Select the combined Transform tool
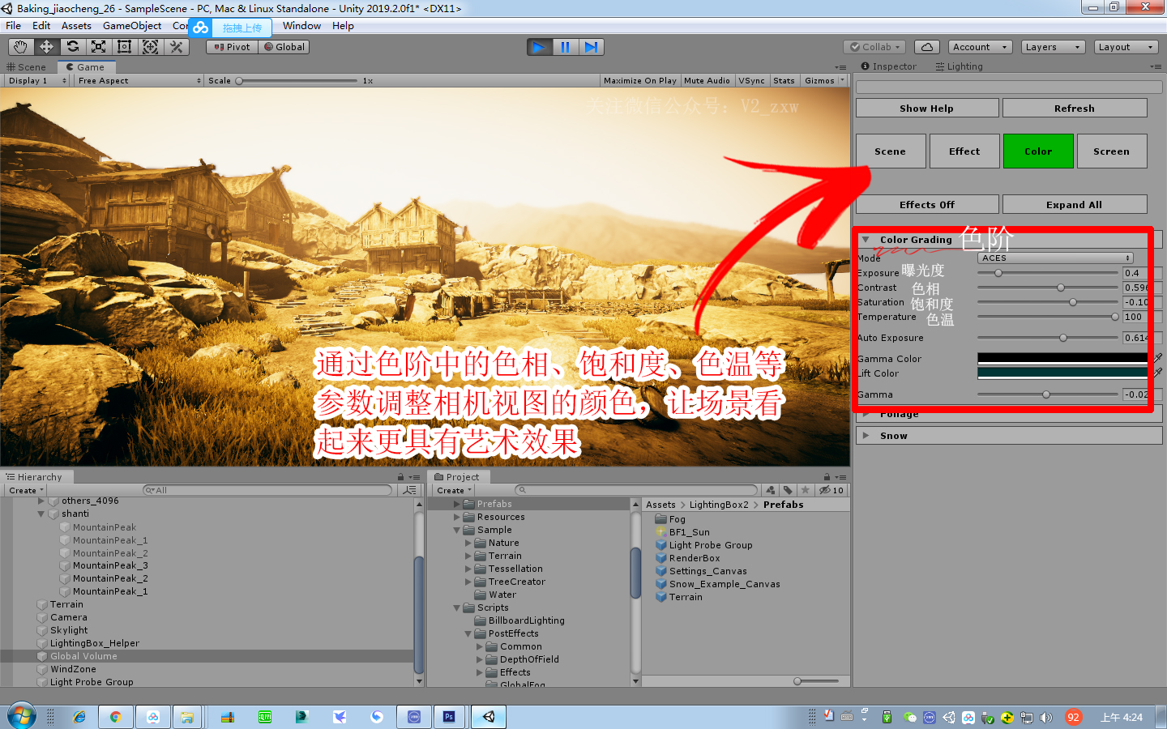The image size is (1167, 729). coord(150,47)
